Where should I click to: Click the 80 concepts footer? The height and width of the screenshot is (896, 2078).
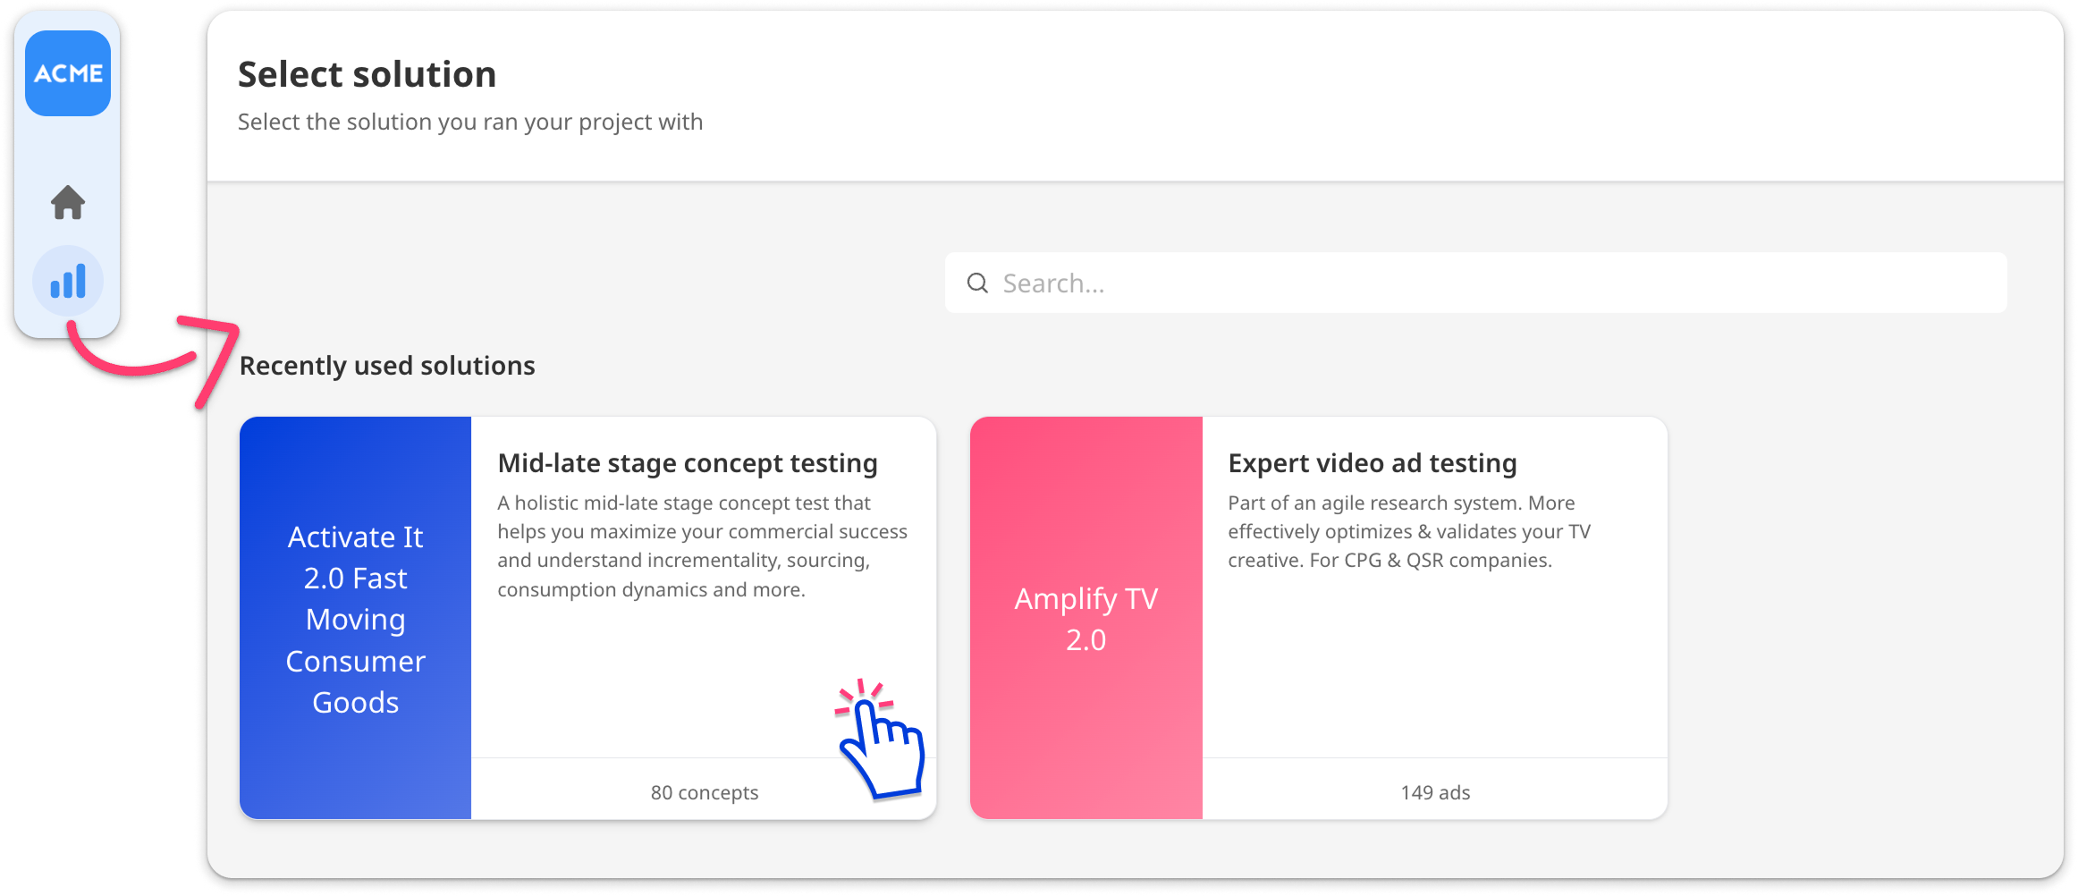704,792
